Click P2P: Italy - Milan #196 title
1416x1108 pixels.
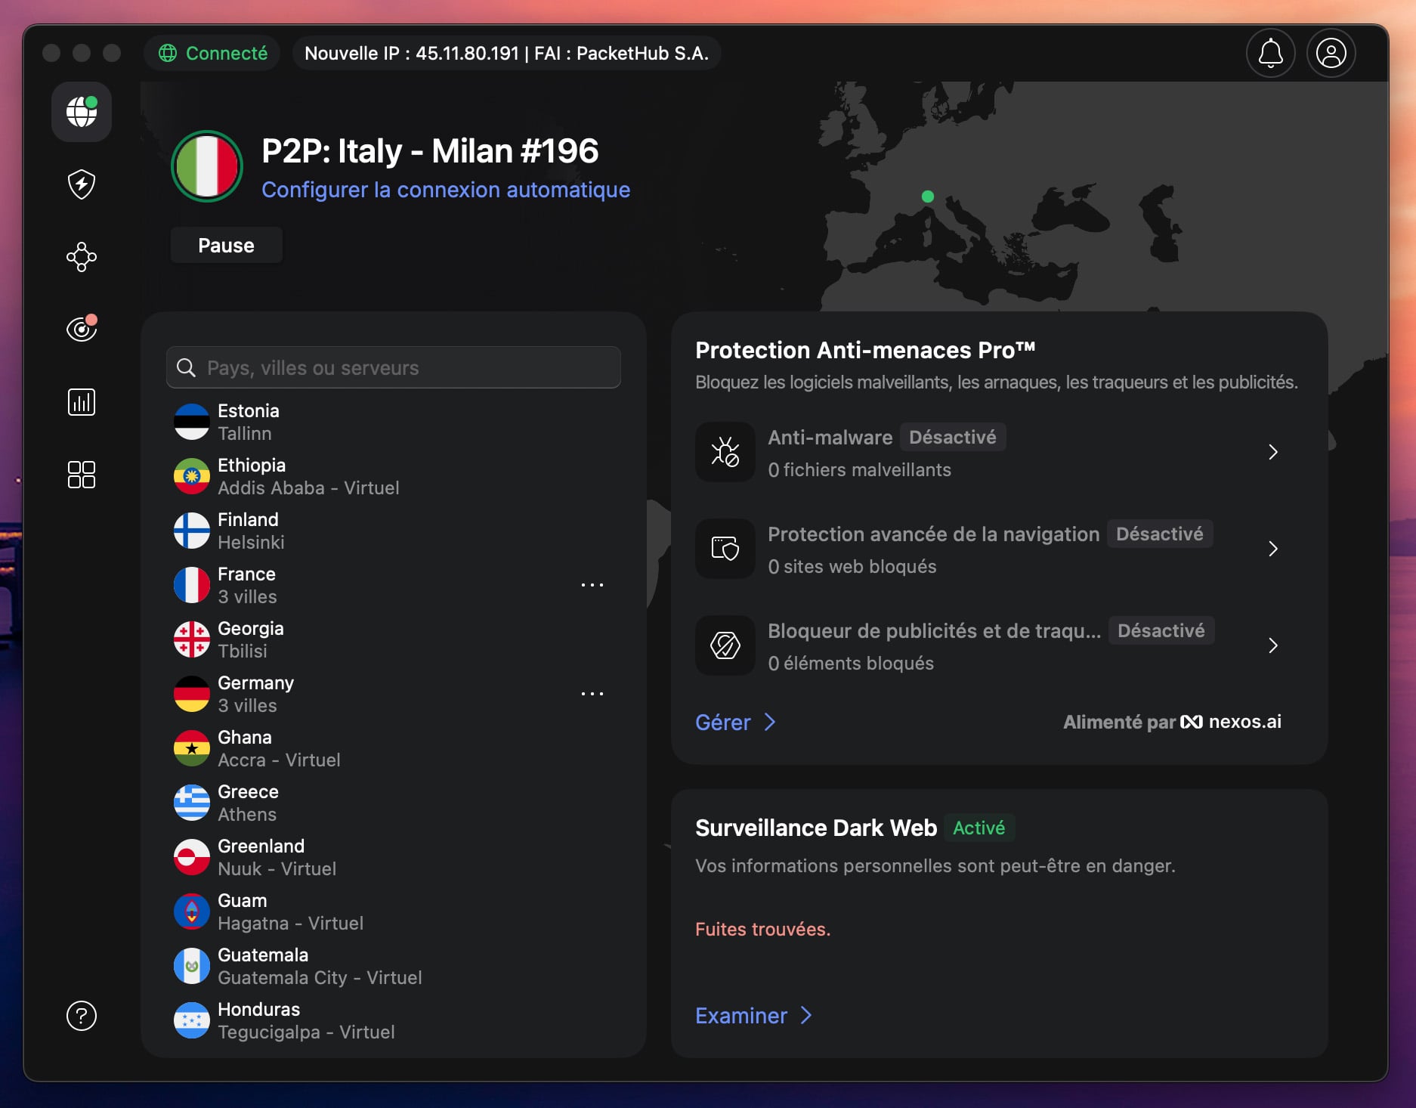pyautogui.click(x=430, y=151)
